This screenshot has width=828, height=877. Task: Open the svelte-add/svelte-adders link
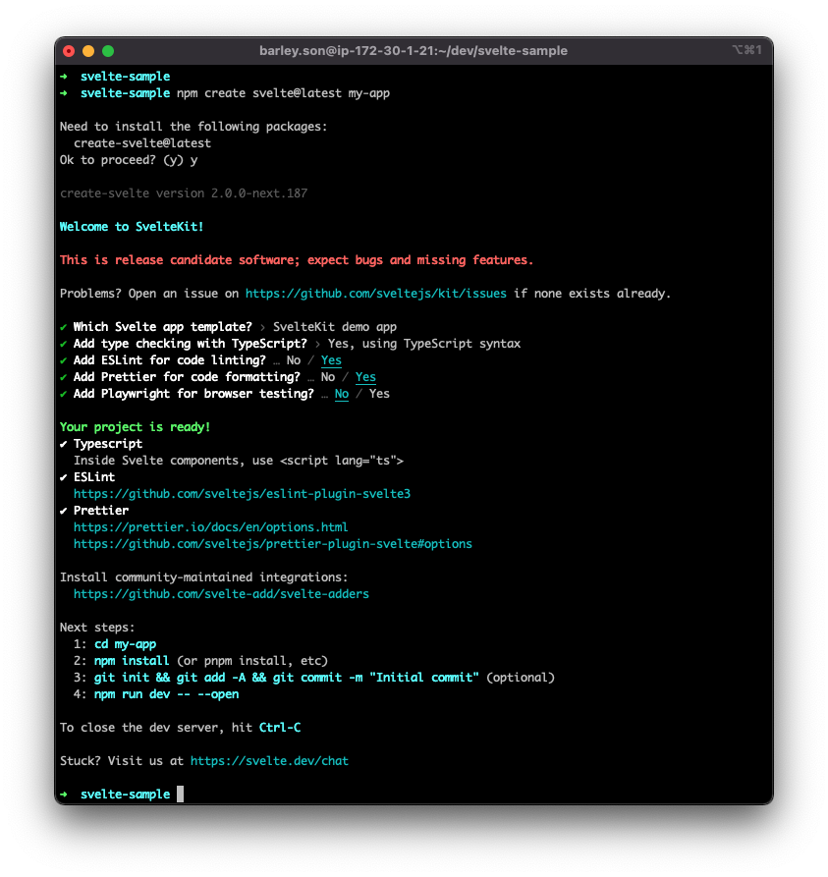point(222,594)
